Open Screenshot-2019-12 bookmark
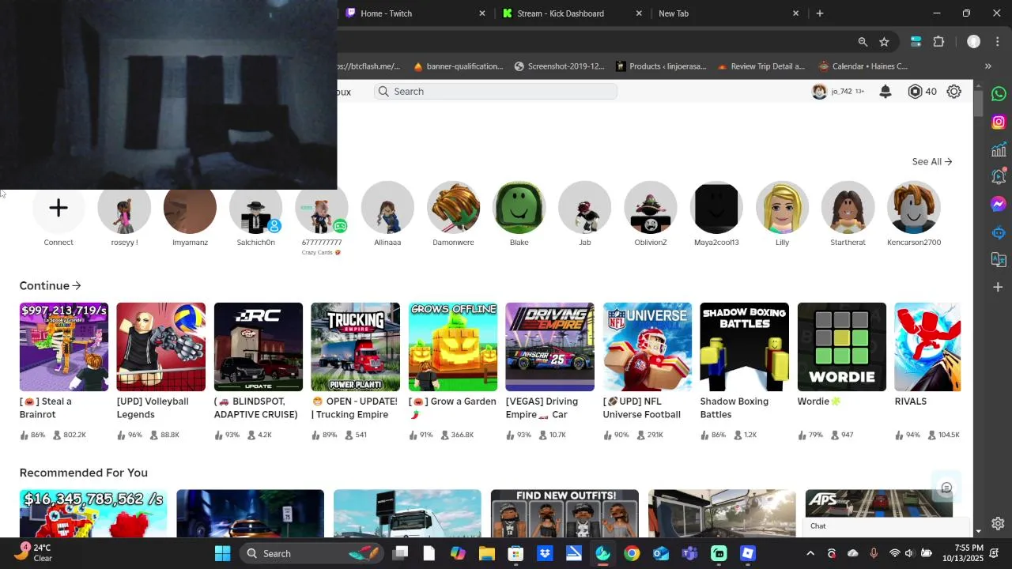 559,66
